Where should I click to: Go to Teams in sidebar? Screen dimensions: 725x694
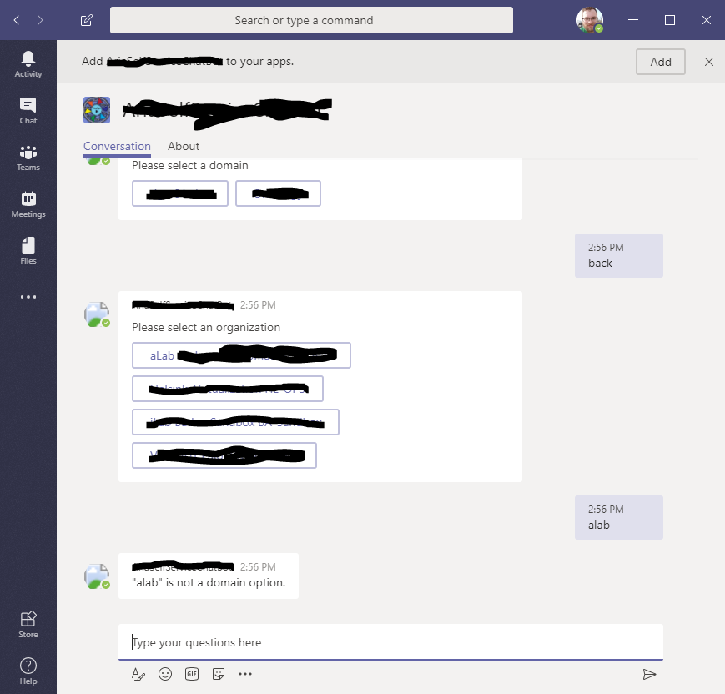pyautogui.click(x=28, y=158)
